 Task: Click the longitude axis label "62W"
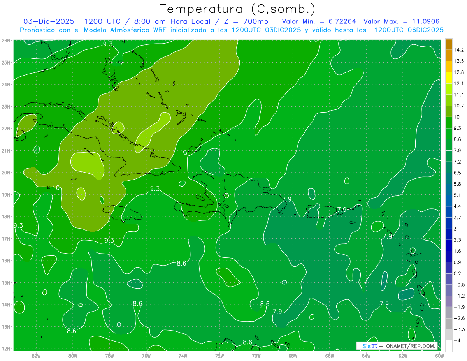pyautogui.click(x=403, y=356)
